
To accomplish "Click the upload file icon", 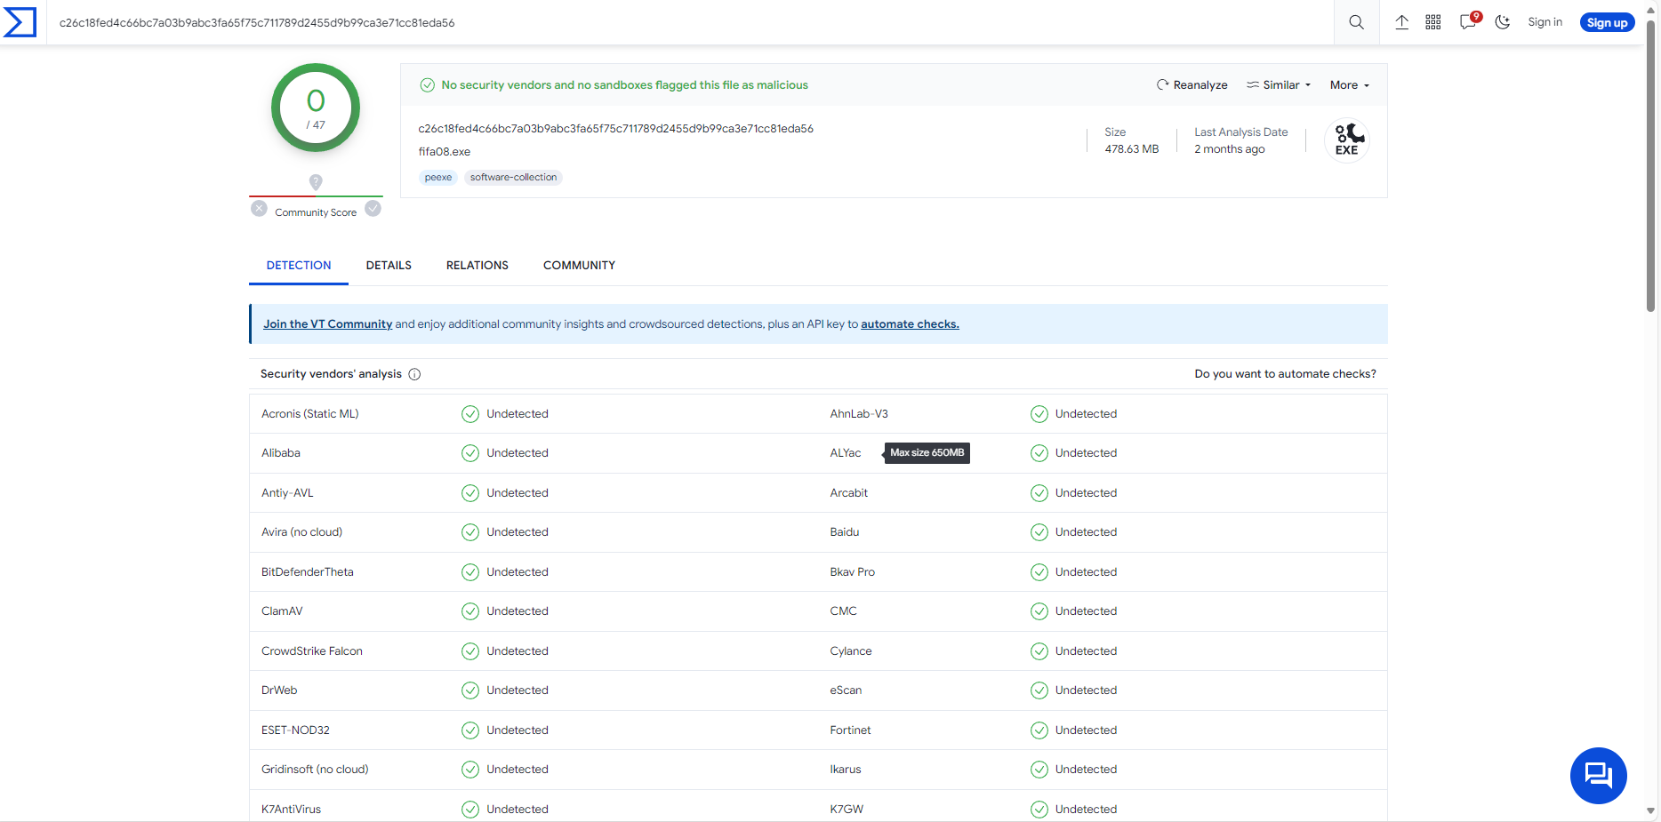I will (x=1401, y=22).
